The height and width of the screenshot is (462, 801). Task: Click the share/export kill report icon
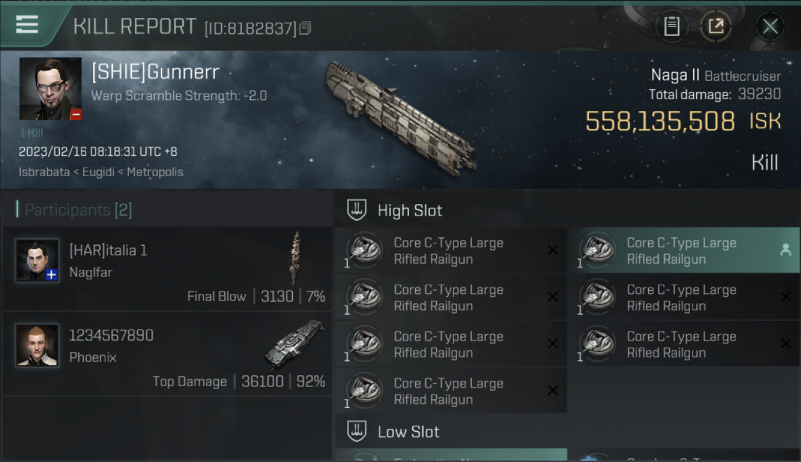click(715, 26)
